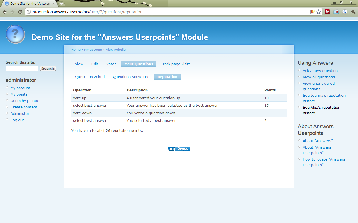This screenshot has width=358, height=223.
Task: Click inside the Search this site field
Action: pyautogui.click(x=22, y=68)
